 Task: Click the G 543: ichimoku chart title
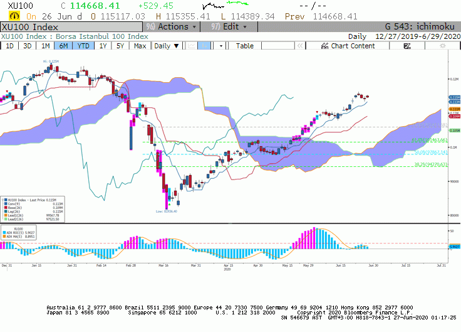click(x=420, y=27)
